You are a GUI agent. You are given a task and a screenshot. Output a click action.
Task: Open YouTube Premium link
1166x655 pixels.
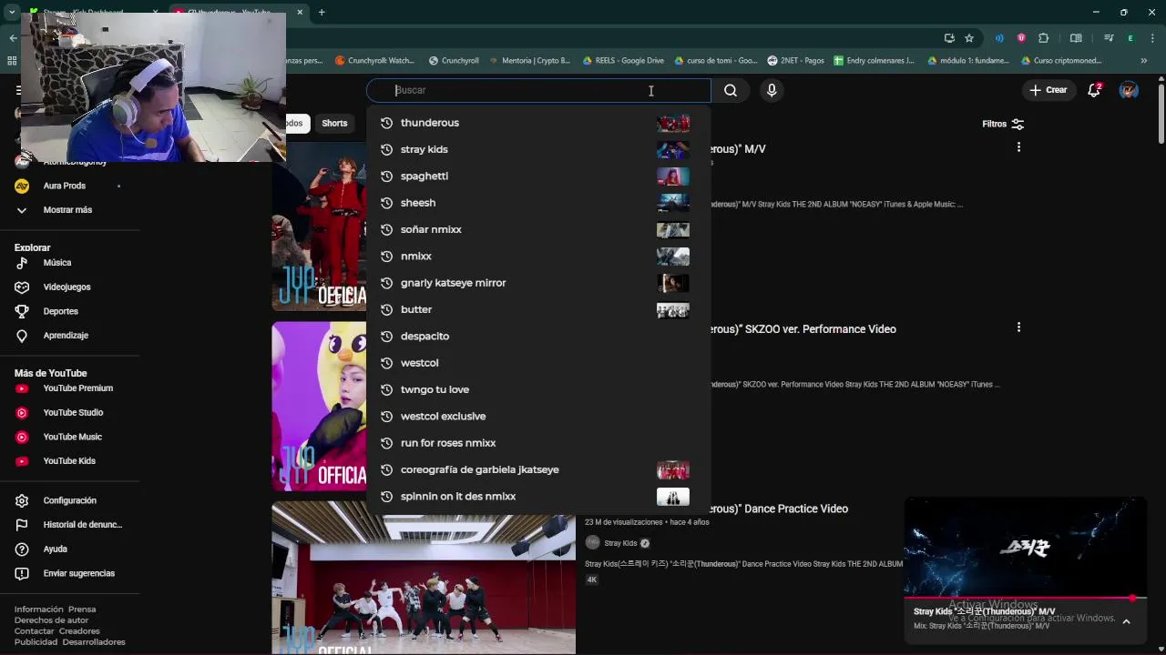[77, 388]
